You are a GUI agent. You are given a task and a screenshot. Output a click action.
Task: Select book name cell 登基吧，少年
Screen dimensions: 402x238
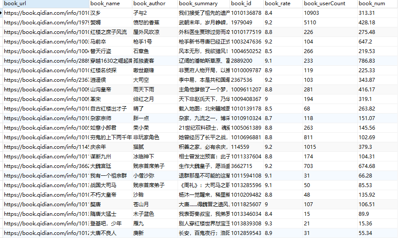pos(111,223)
